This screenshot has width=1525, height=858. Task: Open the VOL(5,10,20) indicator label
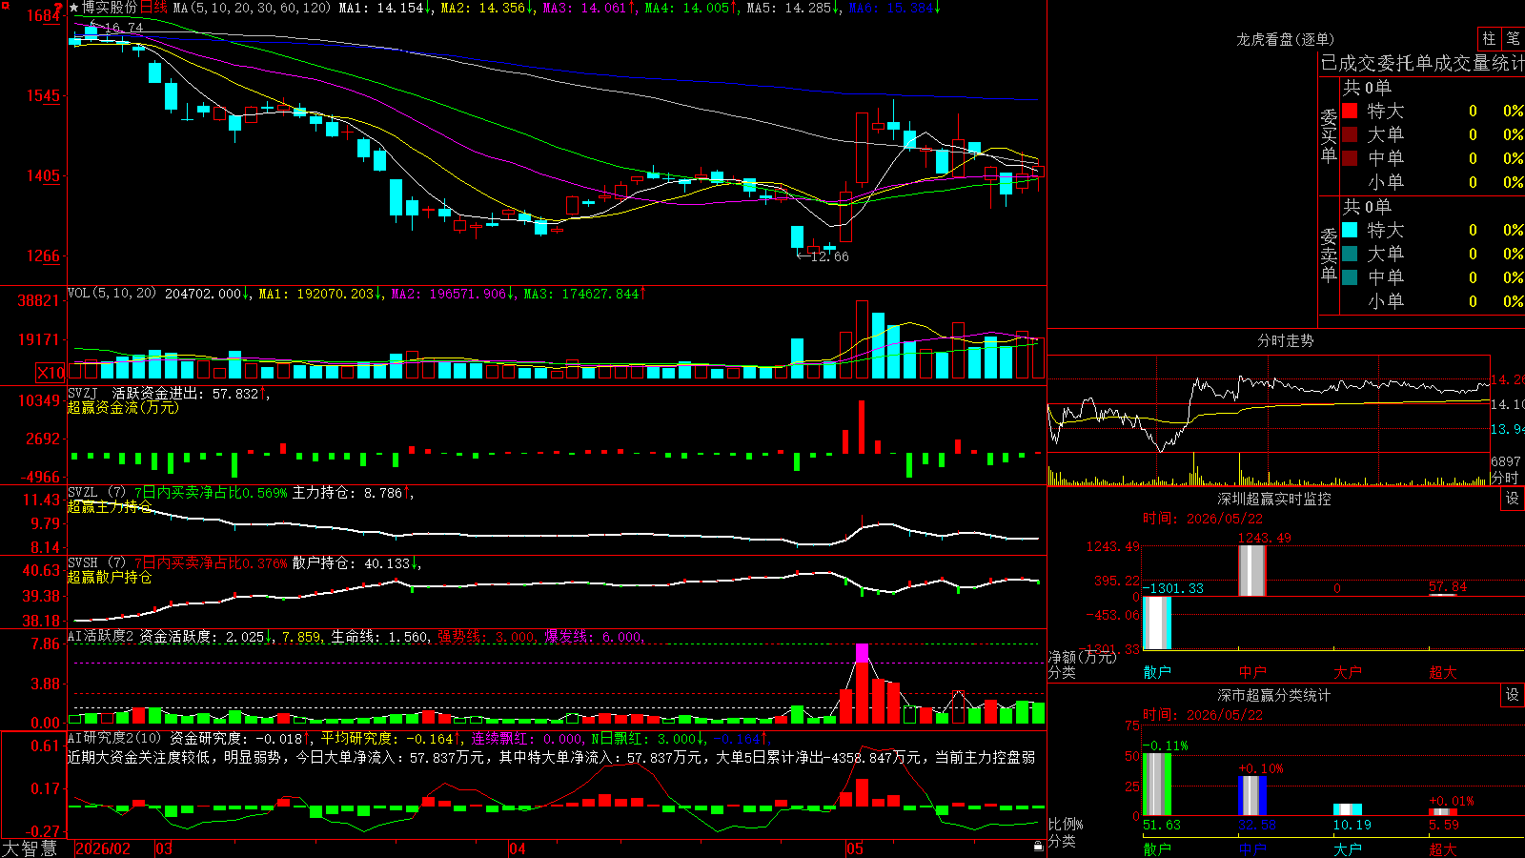(112, 294)
